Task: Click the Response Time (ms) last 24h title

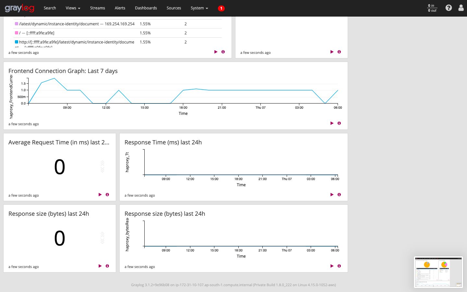Action: point(163,142)
